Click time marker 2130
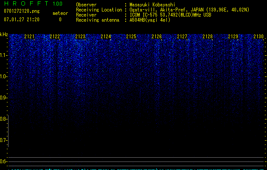The image size is (267, 170). [259, 37]
